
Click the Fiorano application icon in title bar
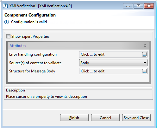5,6
